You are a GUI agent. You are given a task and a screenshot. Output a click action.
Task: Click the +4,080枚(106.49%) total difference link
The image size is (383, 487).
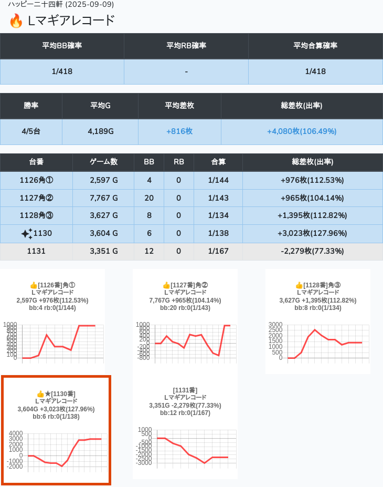coord(302,131)
